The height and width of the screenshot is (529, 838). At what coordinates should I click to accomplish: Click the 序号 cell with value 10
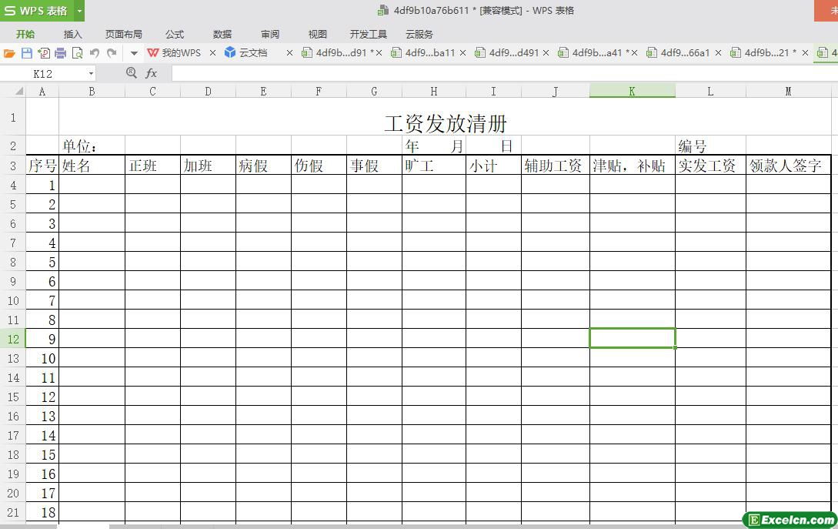click(x=42, y=358)
